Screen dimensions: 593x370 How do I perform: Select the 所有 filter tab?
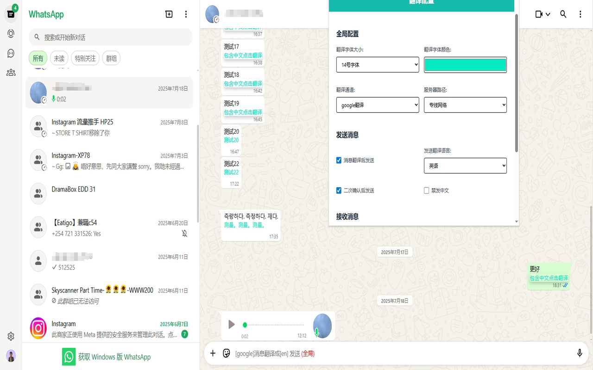point(38,58)
